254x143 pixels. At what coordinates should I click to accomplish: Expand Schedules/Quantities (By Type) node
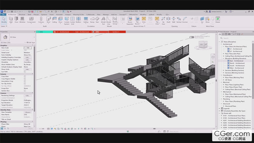click(219, 111)
